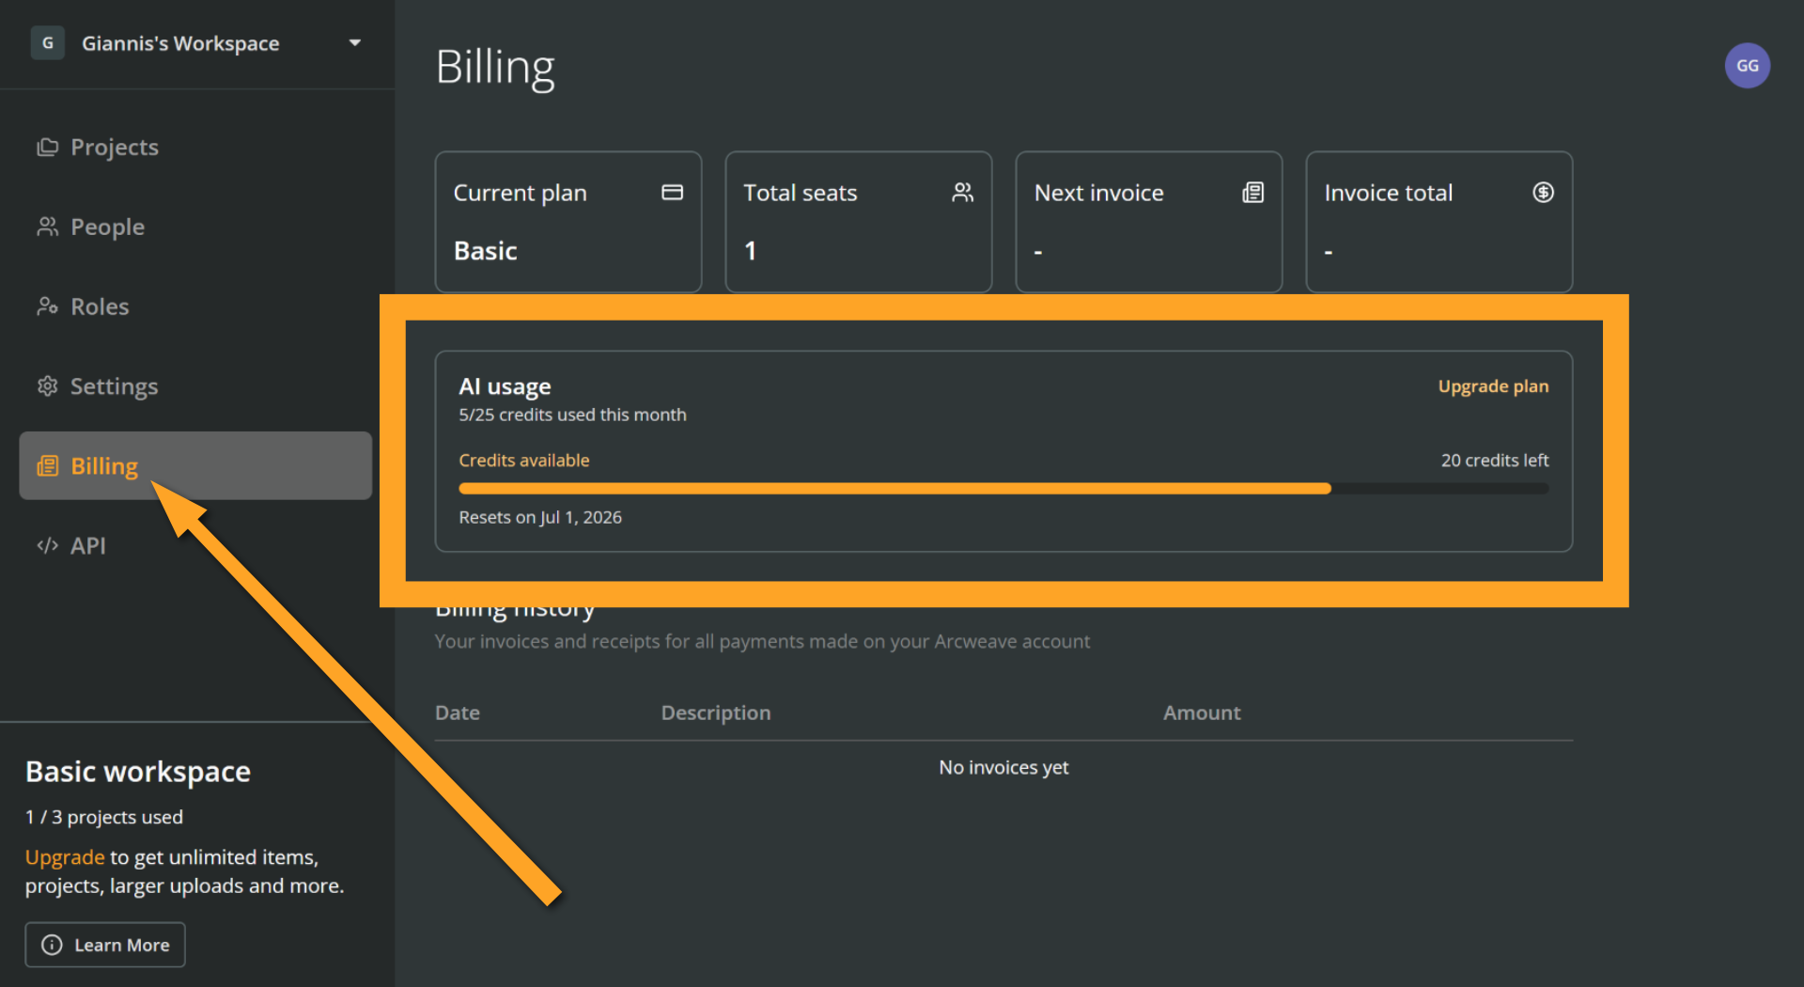
Task: Click the Total seats card title
Action: pos(800,193)
